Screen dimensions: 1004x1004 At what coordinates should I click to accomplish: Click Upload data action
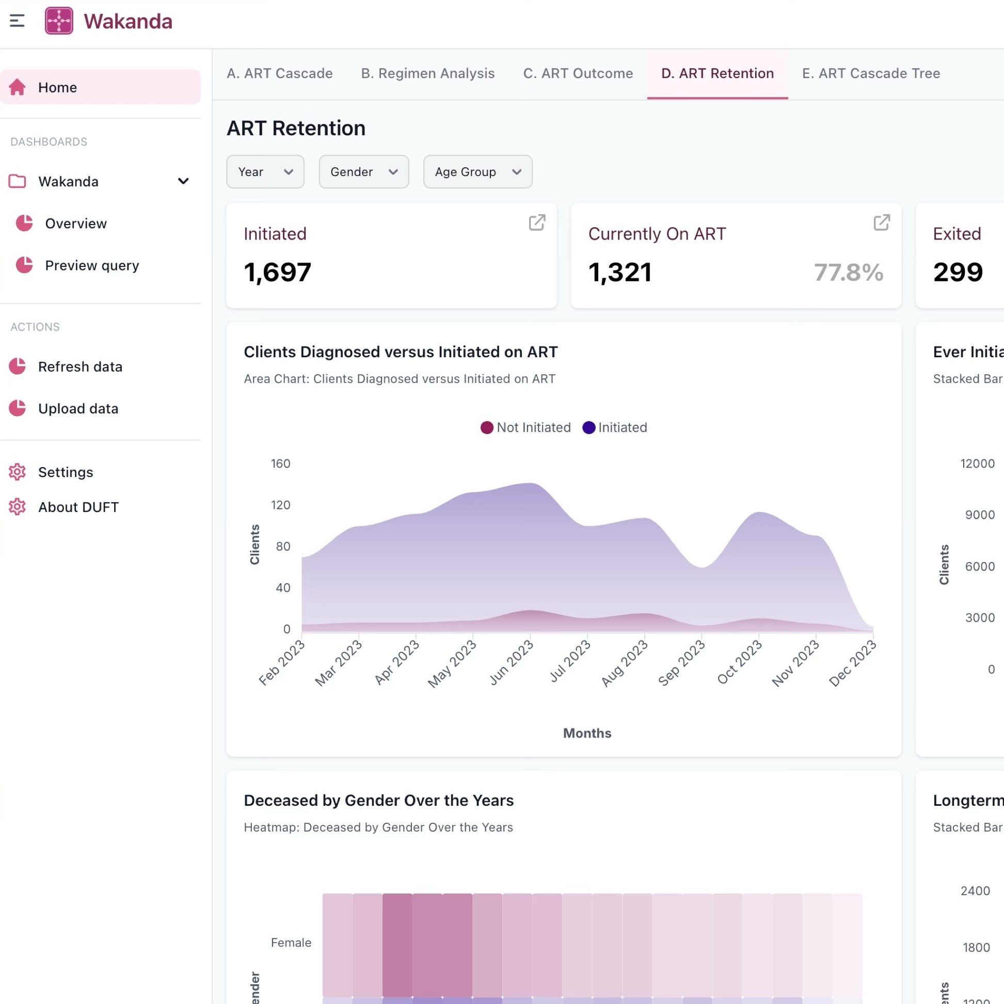point(78,409)
